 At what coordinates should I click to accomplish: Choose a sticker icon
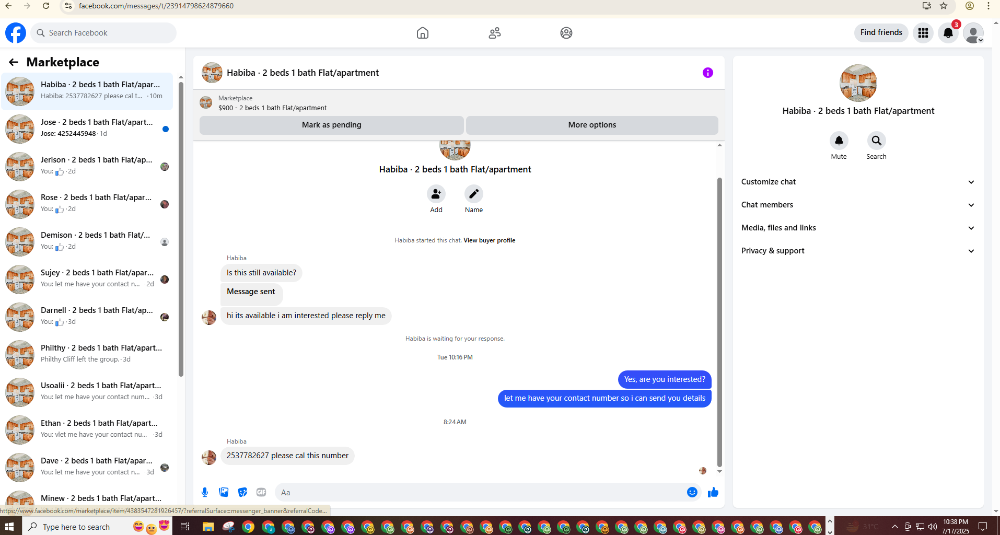242,492
